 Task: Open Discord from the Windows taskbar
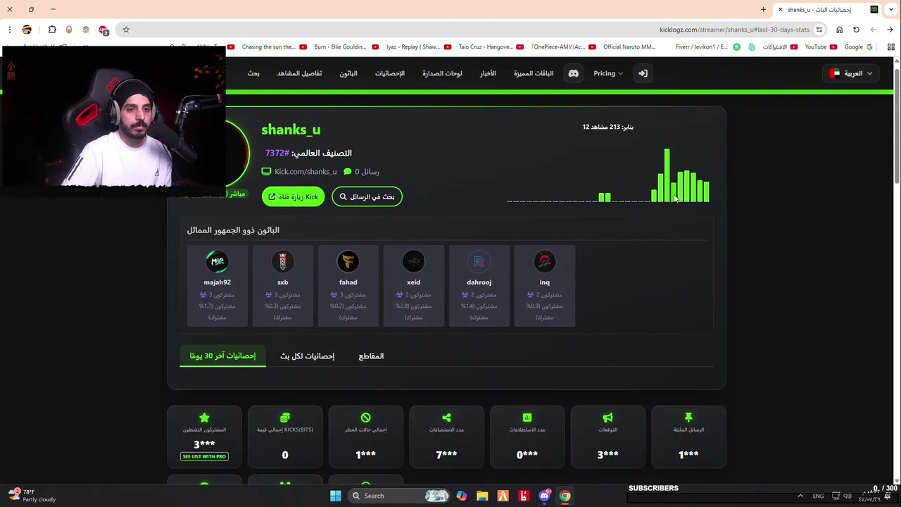click(544, 496)
